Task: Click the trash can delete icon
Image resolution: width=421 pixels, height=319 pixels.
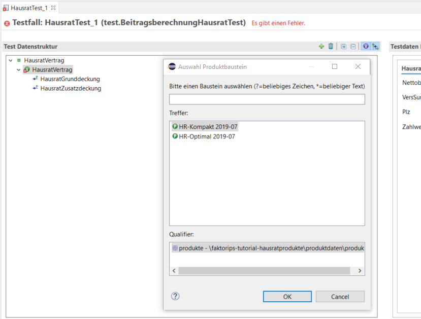Action: pos(331,46)
